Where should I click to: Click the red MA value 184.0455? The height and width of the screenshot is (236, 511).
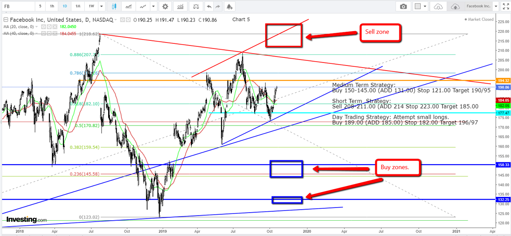(x=67, y=33)
